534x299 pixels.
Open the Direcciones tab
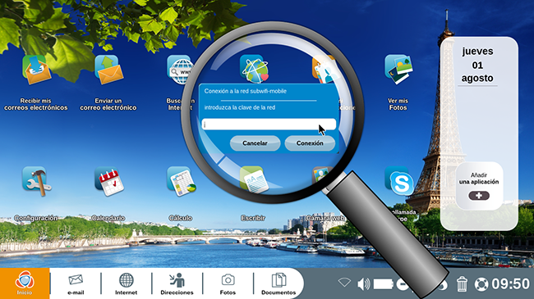click(177, 284)
